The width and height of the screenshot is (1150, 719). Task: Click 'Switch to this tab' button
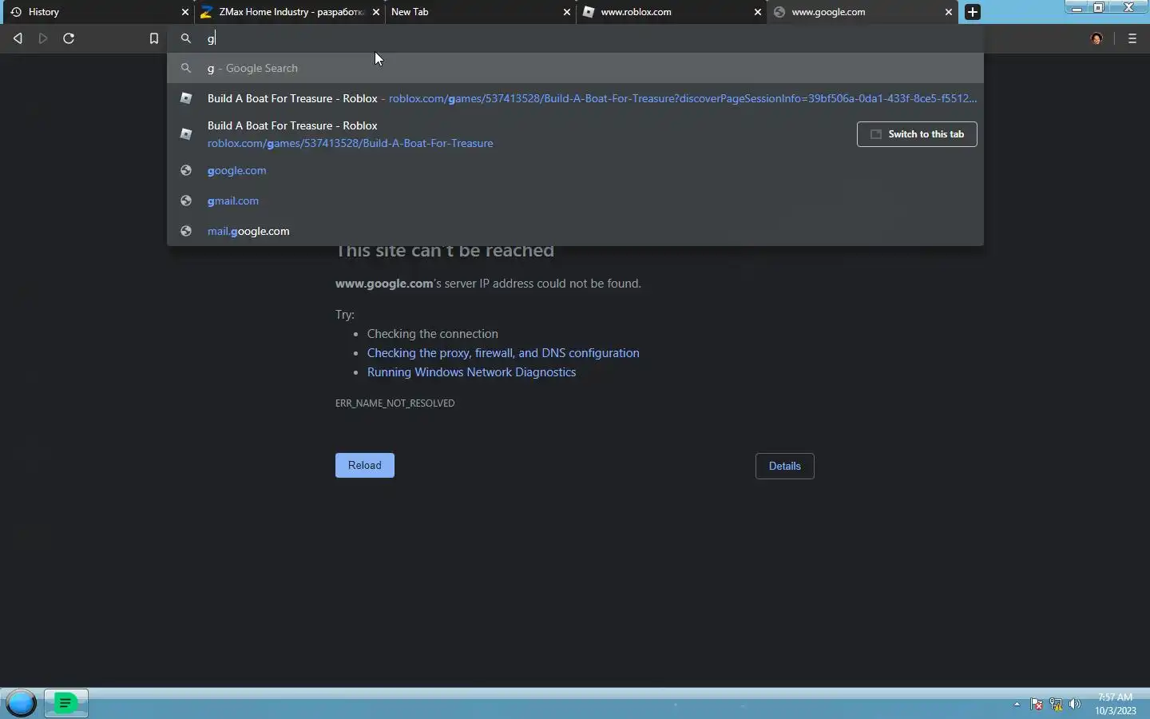pos(917,134)
